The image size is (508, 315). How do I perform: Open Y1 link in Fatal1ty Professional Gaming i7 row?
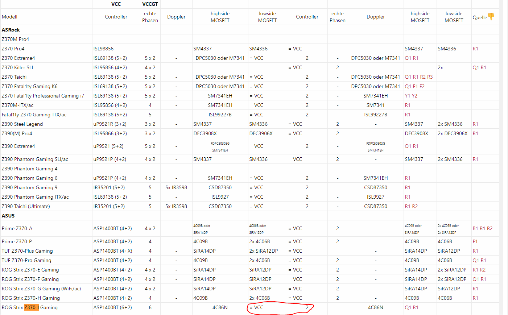point(408,96)
